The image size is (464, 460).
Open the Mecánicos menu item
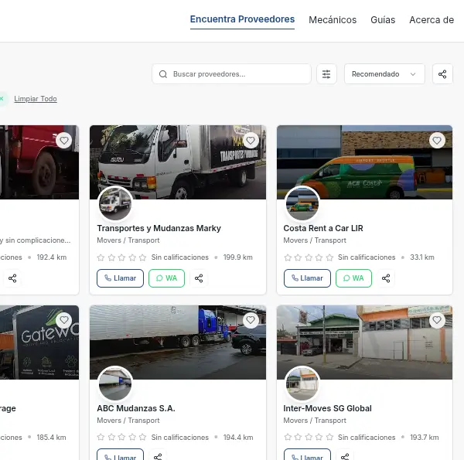pos(333,20)
